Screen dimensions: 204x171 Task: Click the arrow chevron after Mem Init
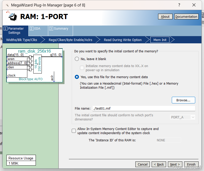tap(172, 40)
